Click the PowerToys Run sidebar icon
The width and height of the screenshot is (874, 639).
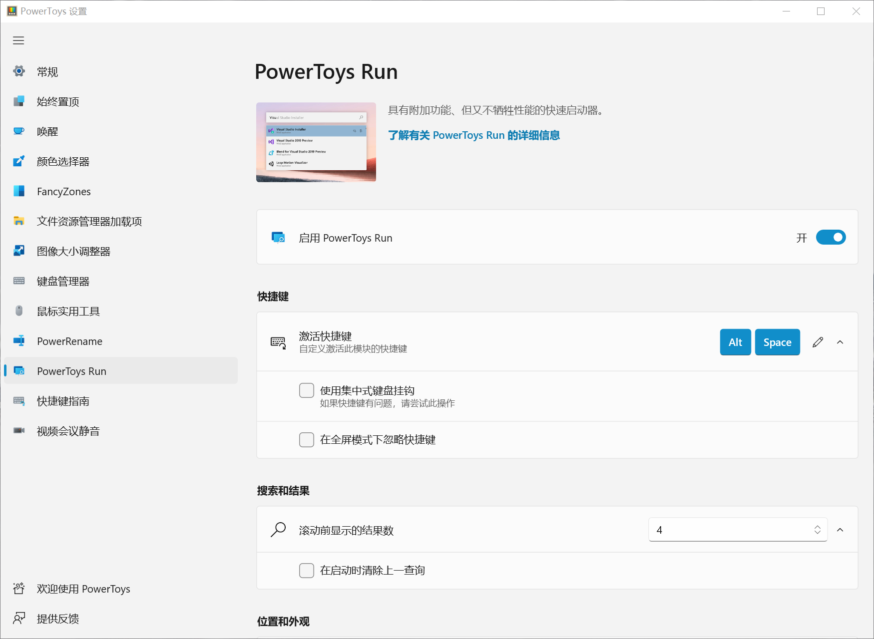pyautogui.click(x=19, y=371)
